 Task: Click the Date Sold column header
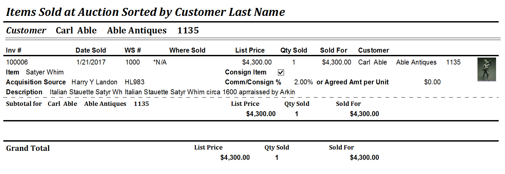tap(91, 50)
